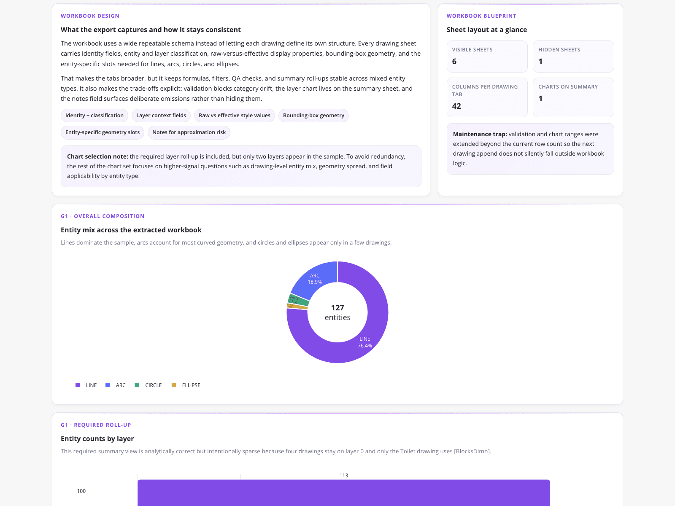Click the 'Layer context fields' chip
Viewport: 675px width, 506px height.
(161, 116)
